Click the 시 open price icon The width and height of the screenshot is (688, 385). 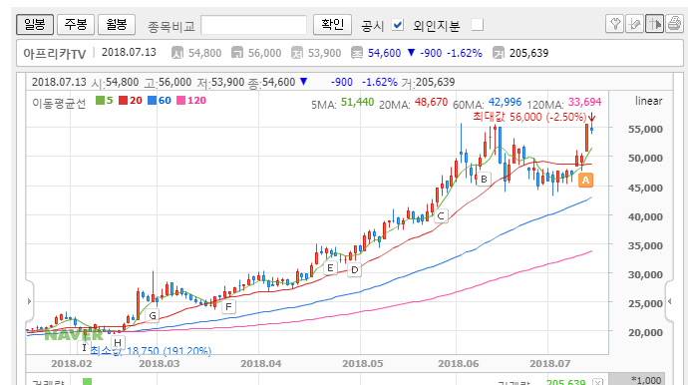point(177,53)
